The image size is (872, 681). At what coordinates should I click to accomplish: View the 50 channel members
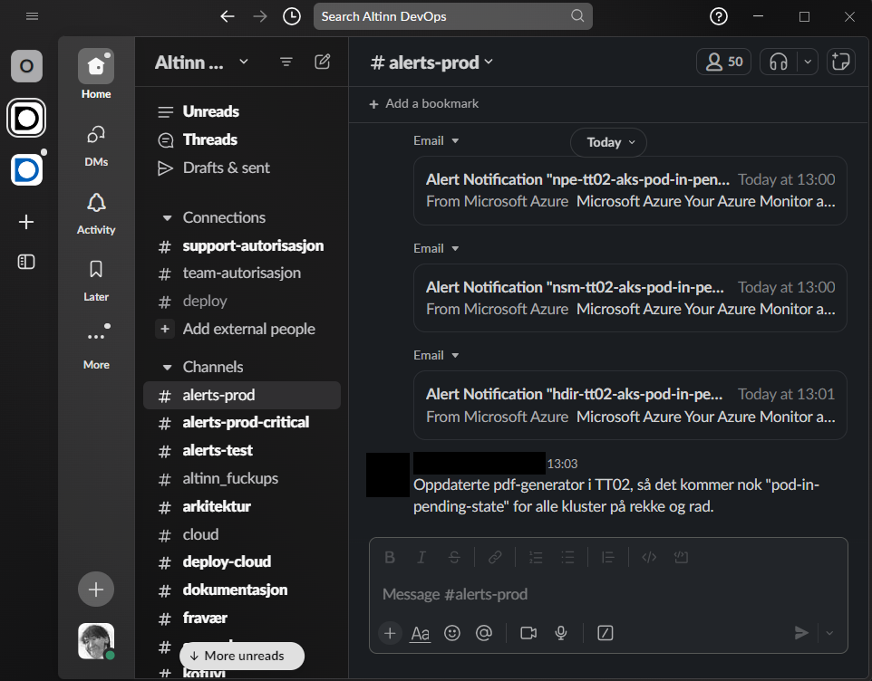pyautogui.click(x=723, y=62)
